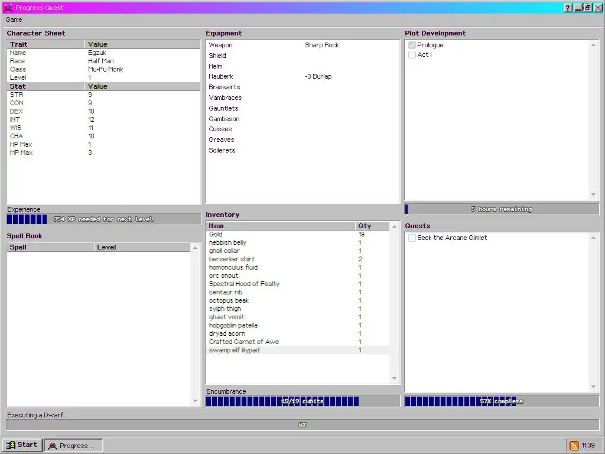This screenshot has height=454, width=605.
Task: Click the Race row Half Man
Action: click(x=103, y=61)
